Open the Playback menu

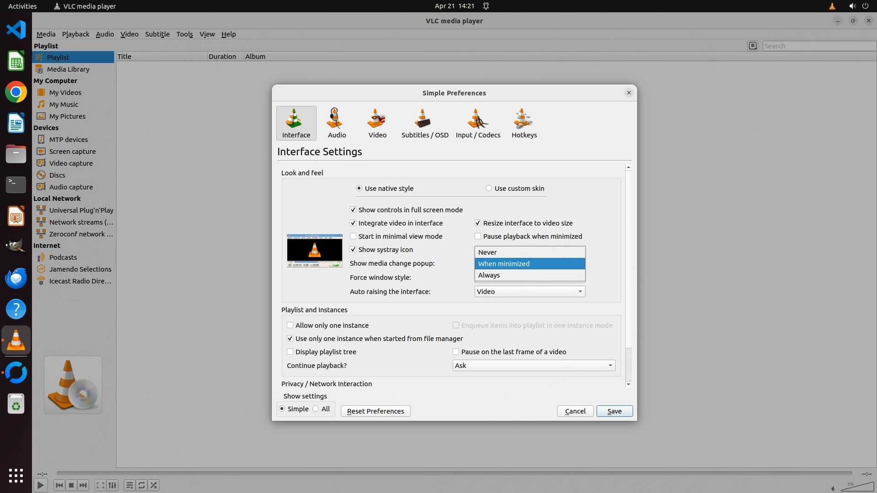tap(75, 34)
